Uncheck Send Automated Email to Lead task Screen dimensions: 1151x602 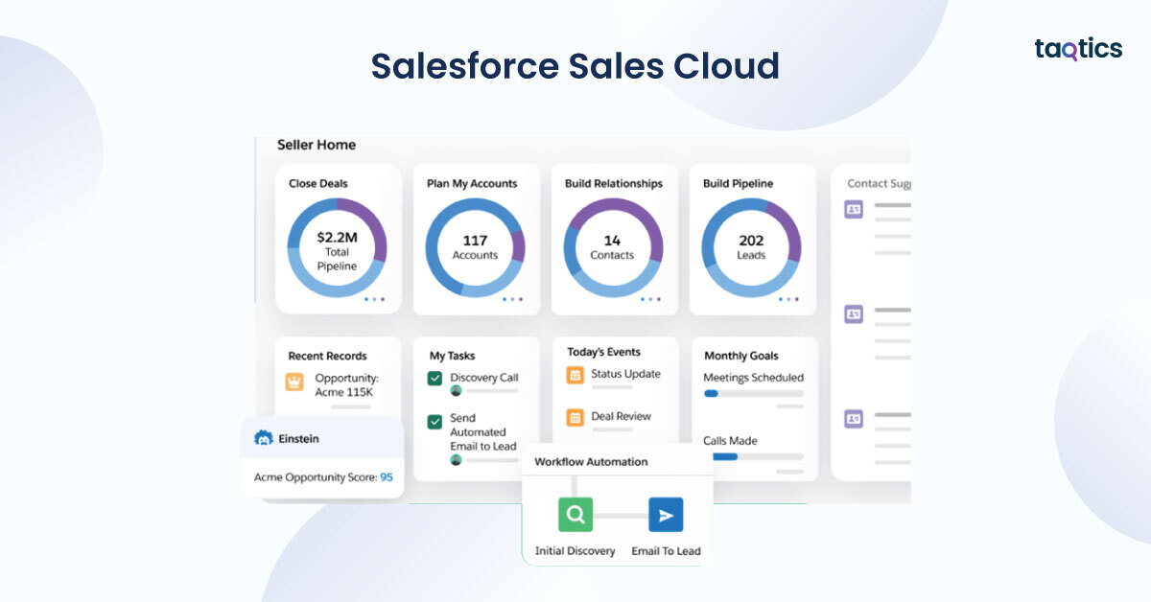[x=435, y=420]
